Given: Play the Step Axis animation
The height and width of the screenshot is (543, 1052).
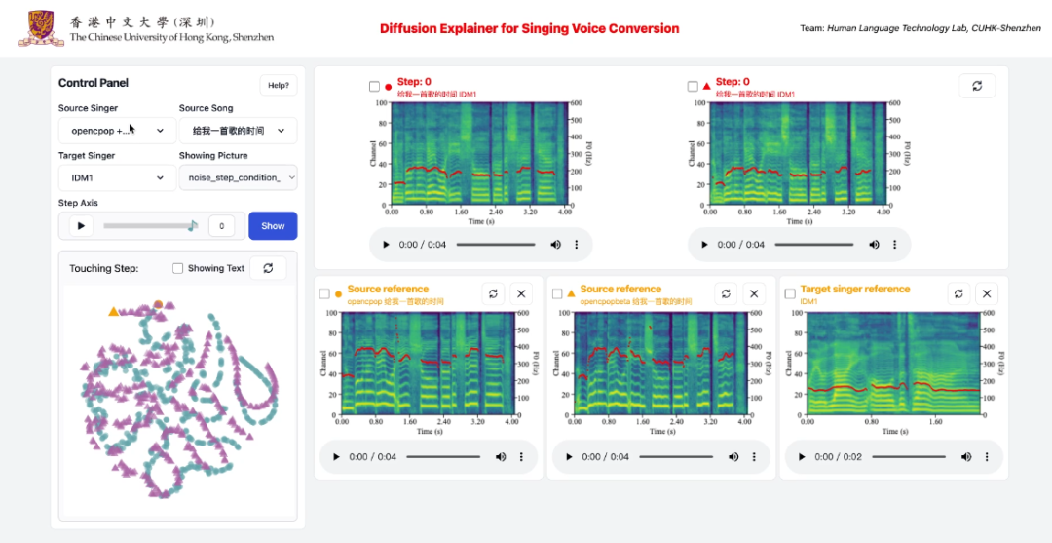Looking at the screenshot, I should (x=81, y=226).
